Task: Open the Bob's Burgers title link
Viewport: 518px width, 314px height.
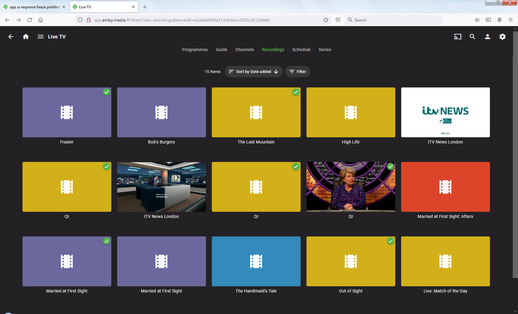Action: coord(161,142)
